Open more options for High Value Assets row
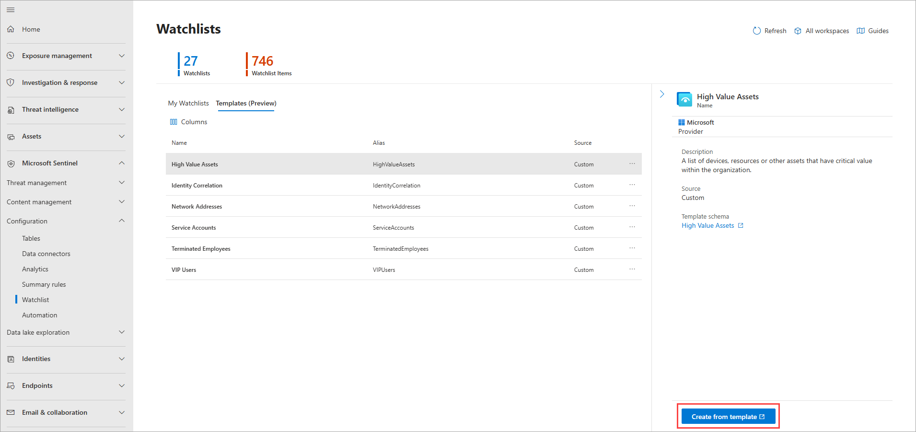The height and width of the screenshot is (432, 916). [632, 164]
